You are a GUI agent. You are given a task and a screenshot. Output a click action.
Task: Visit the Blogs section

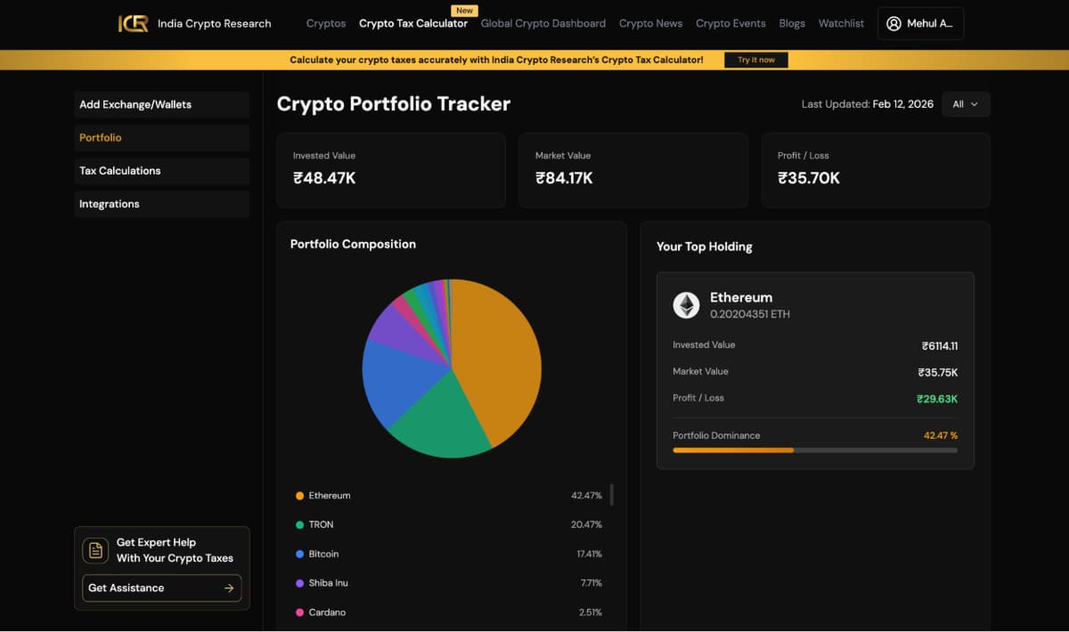click(792, 24)
